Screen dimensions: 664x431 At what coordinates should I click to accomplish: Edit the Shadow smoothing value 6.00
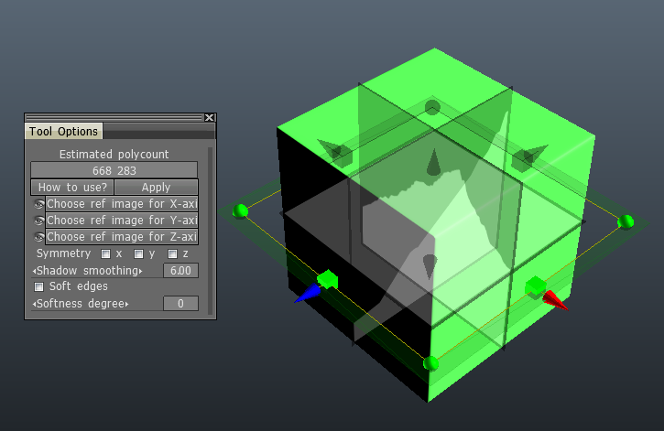(x=180, y=271)
